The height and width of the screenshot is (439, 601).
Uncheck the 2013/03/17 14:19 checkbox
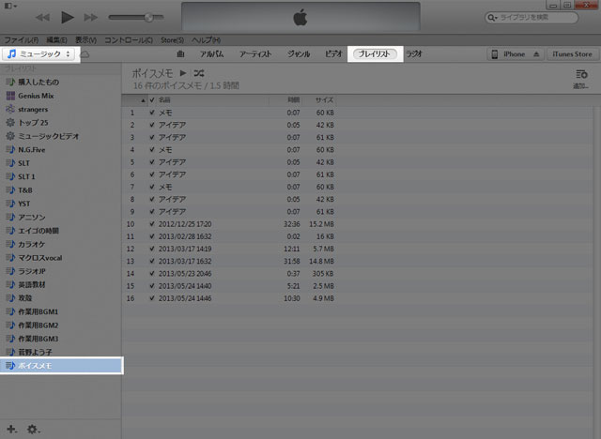pyautogui.click(x=152, y=249)
